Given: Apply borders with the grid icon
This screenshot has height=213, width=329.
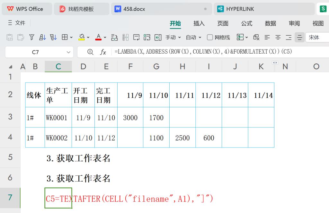Looking at the screenshot, I should 65,37.
